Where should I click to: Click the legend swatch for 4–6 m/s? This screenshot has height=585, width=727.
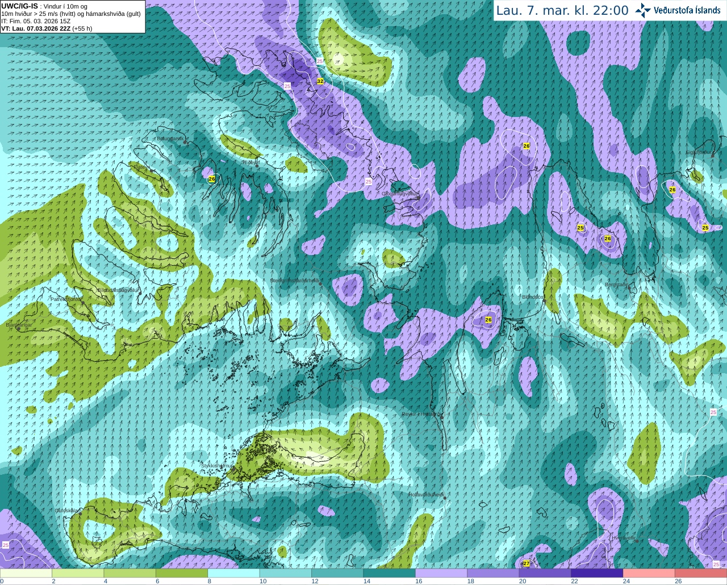click(x=130, y=573)
